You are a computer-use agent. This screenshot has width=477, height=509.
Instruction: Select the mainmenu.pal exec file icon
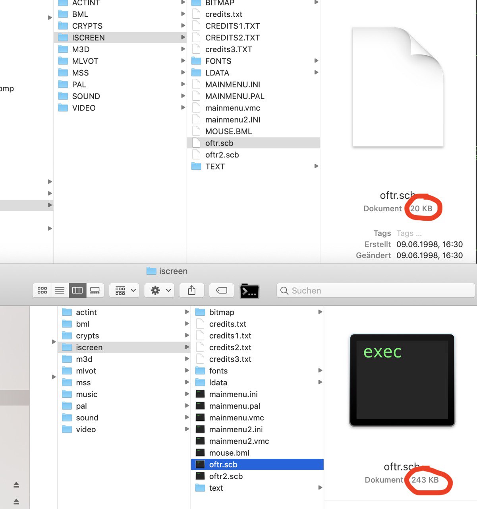(x=200, y=406)
